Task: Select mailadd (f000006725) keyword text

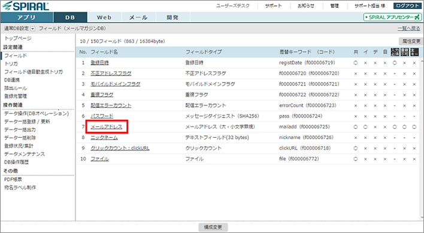Action: (x=304, y=127)
